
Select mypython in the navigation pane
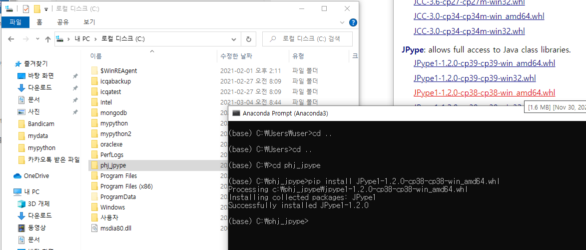coord(41,147)
